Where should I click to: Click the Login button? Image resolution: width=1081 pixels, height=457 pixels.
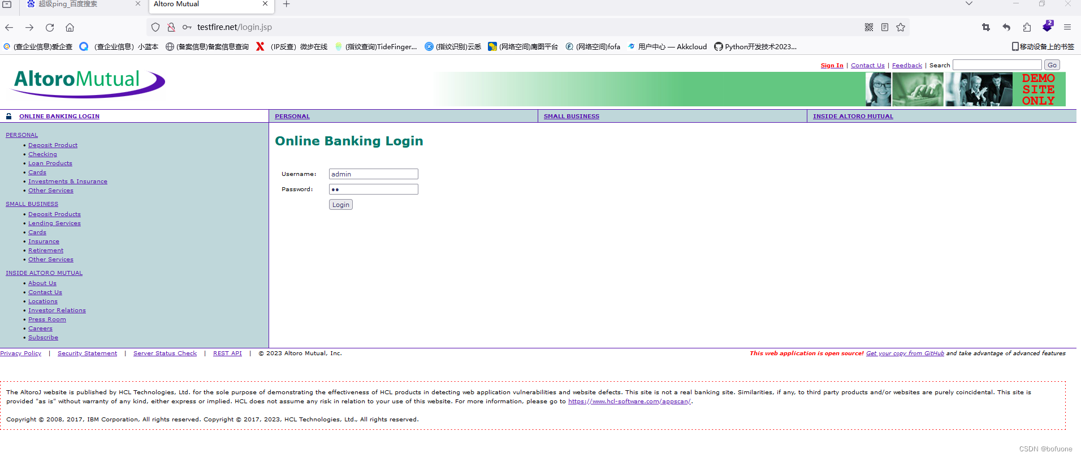point(341,205)
